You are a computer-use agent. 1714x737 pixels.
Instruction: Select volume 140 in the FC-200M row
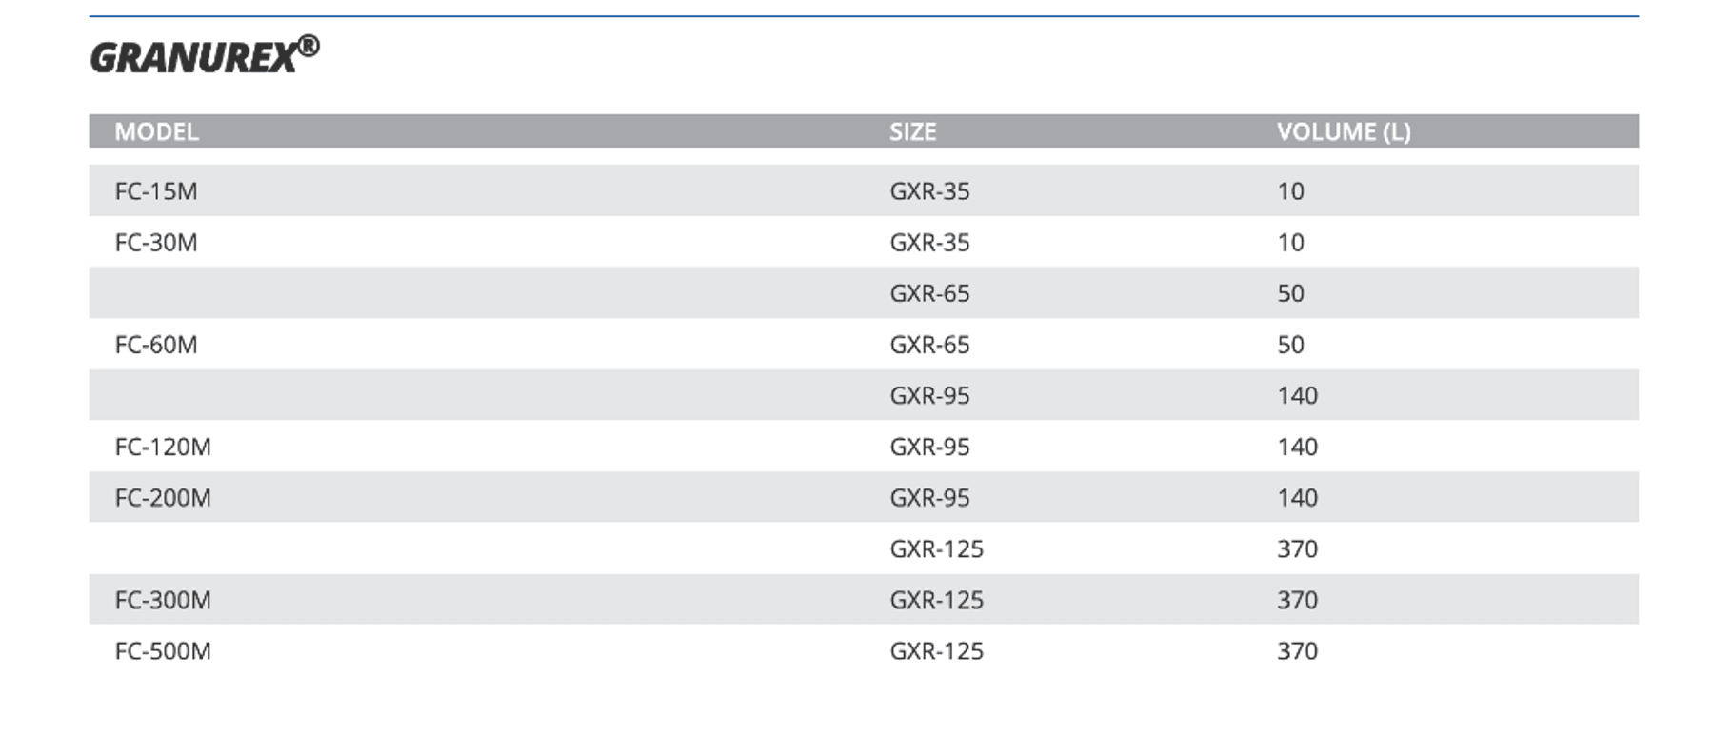click(1297, 498)
